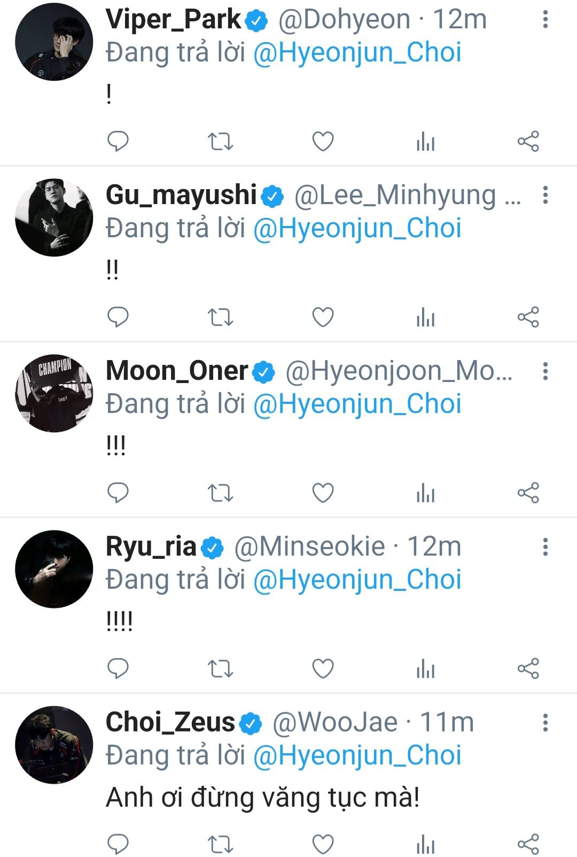The height and width of the screenshot is (857, 577).
Task: Open @Hyeonjun_Choi mention in Ryu_ria's reply
Action: pos(357,580)
